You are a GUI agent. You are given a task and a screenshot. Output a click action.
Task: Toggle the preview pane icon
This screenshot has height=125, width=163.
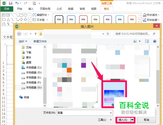click(x=147, y=41)
